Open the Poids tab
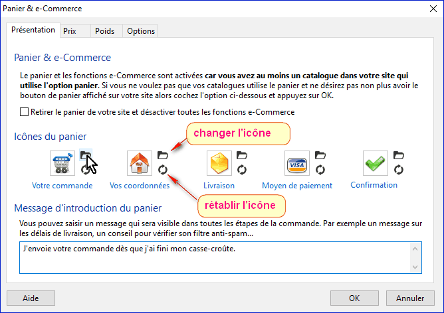This screenshot has height=313, width=444. (104, 31)
